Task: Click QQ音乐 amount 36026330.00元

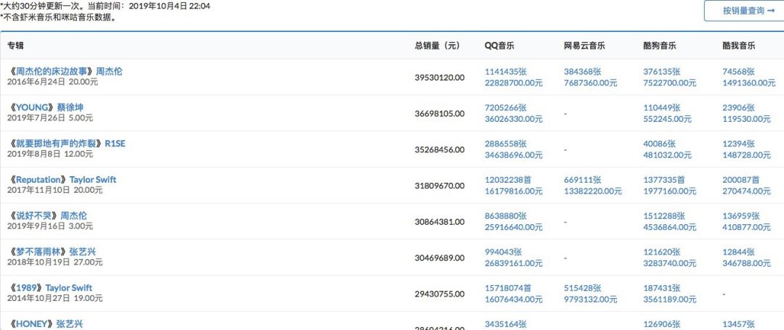Action: 513,119
